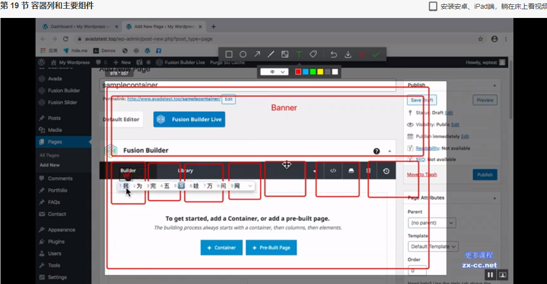
Task: Pick the red color swatch
Action: point(298,72)
